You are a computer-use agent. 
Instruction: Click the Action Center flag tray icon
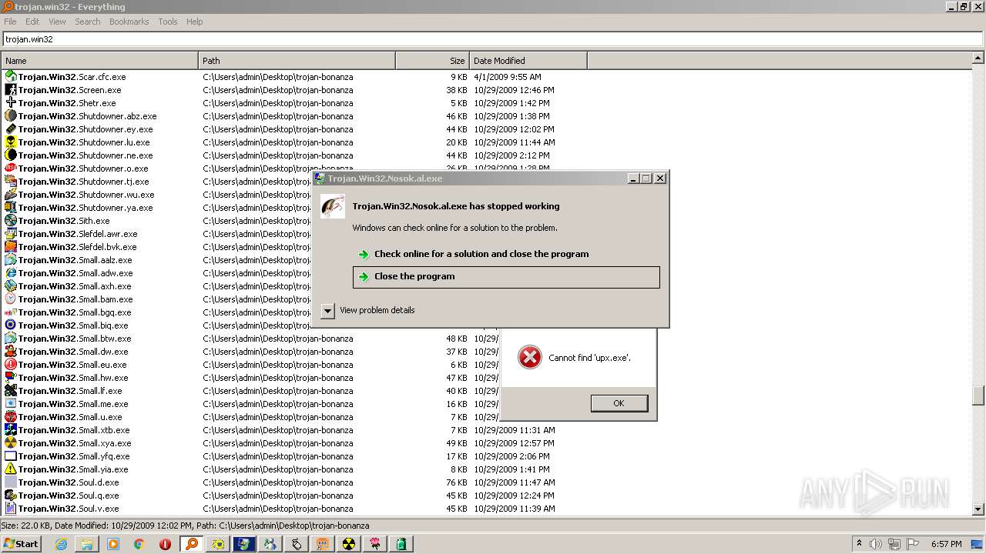point(913,544)
